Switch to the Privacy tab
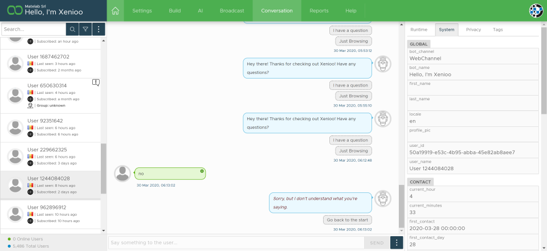 [x=473, y=30]
